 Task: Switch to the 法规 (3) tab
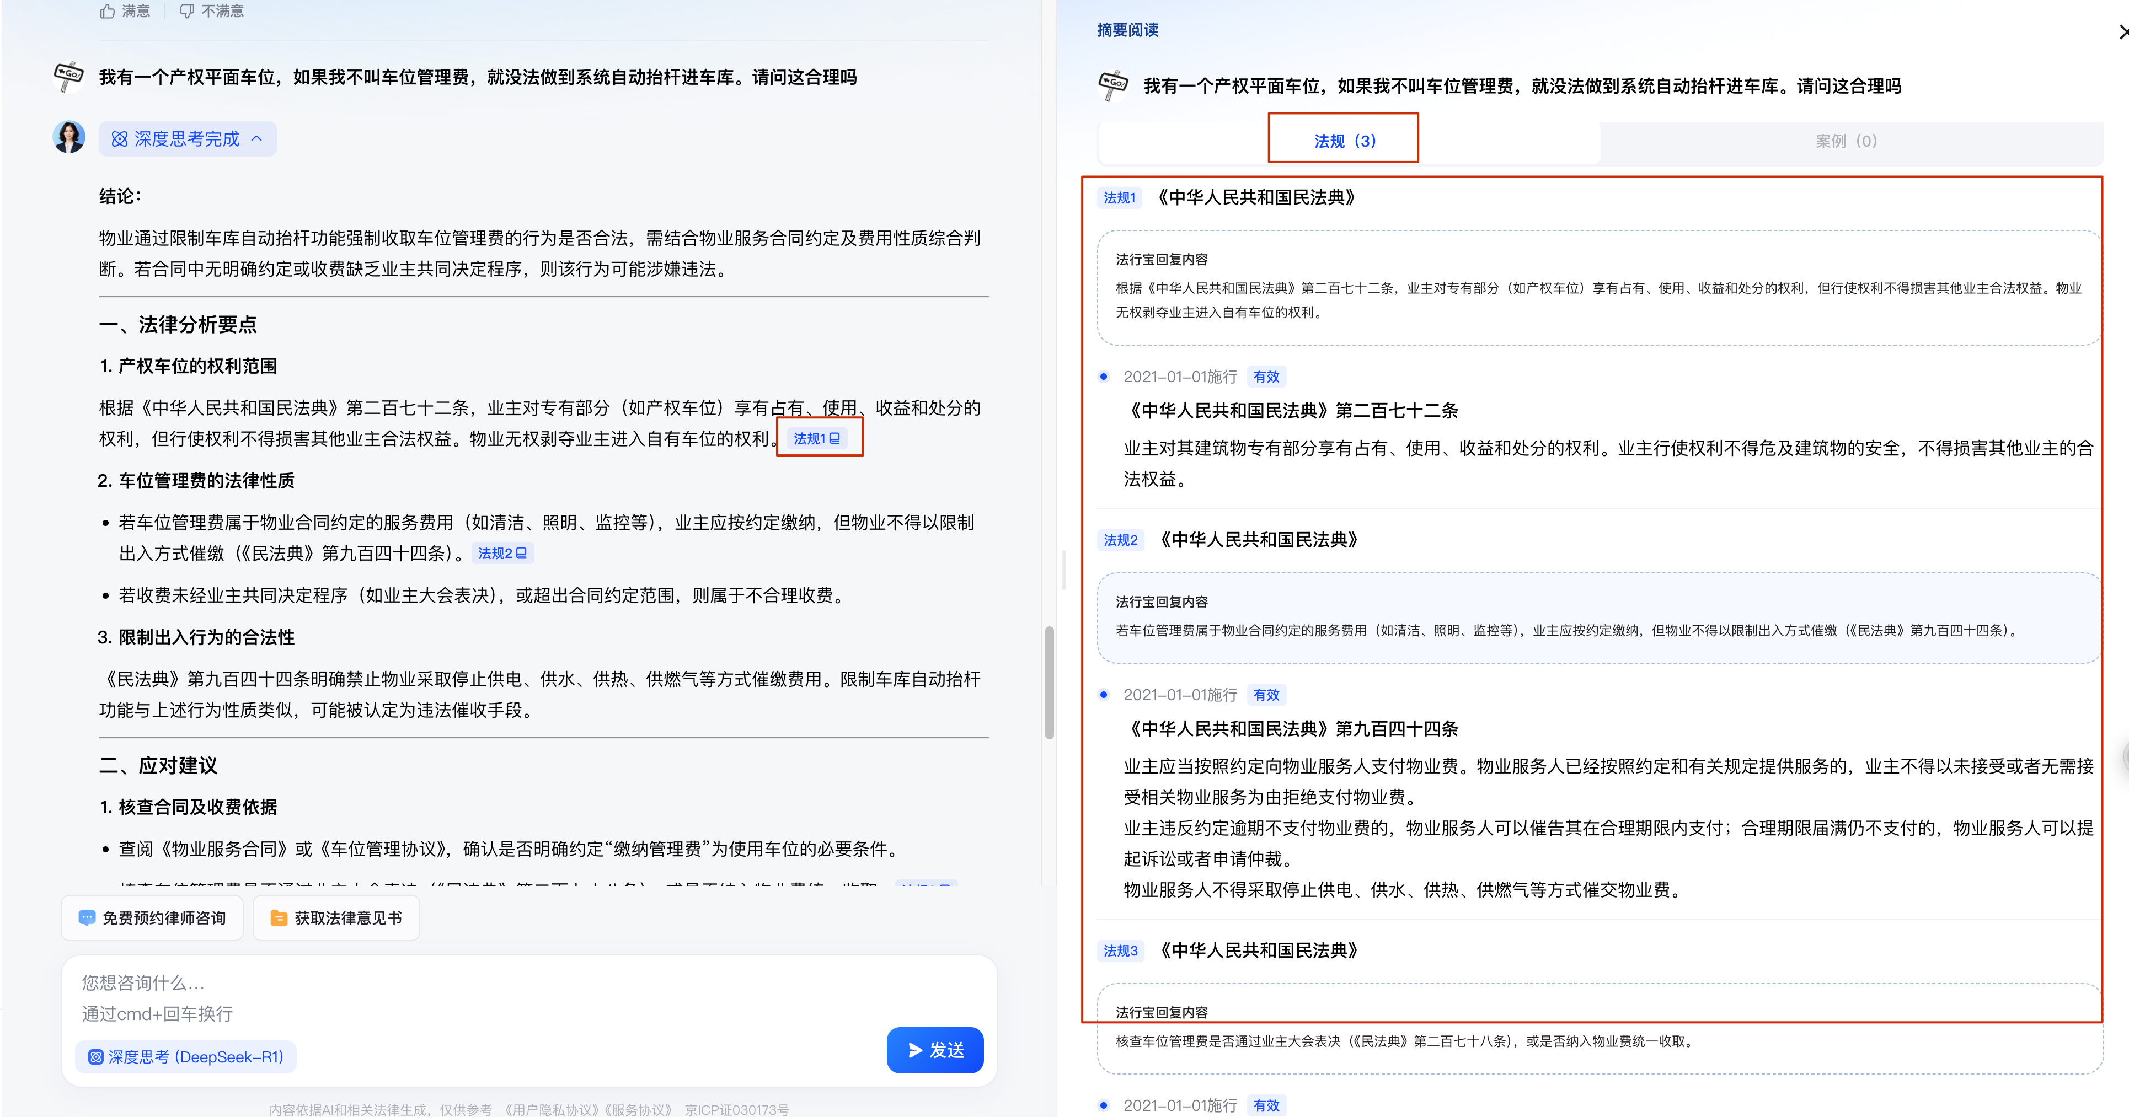[x=1344, y=141]
